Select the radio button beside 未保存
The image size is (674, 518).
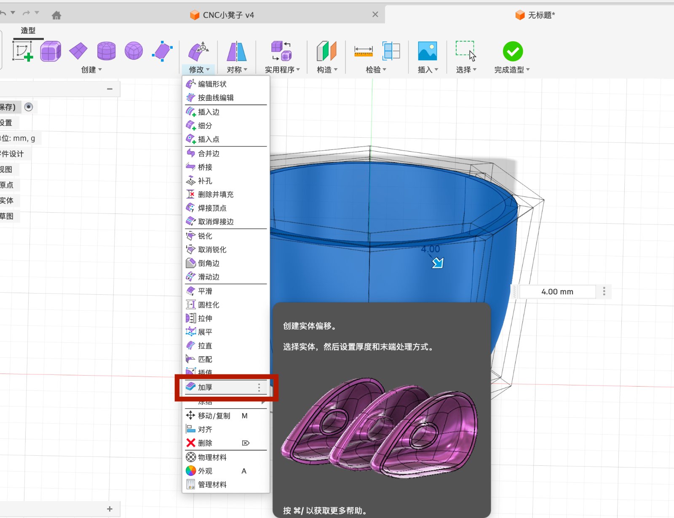(x=29, y=107)
